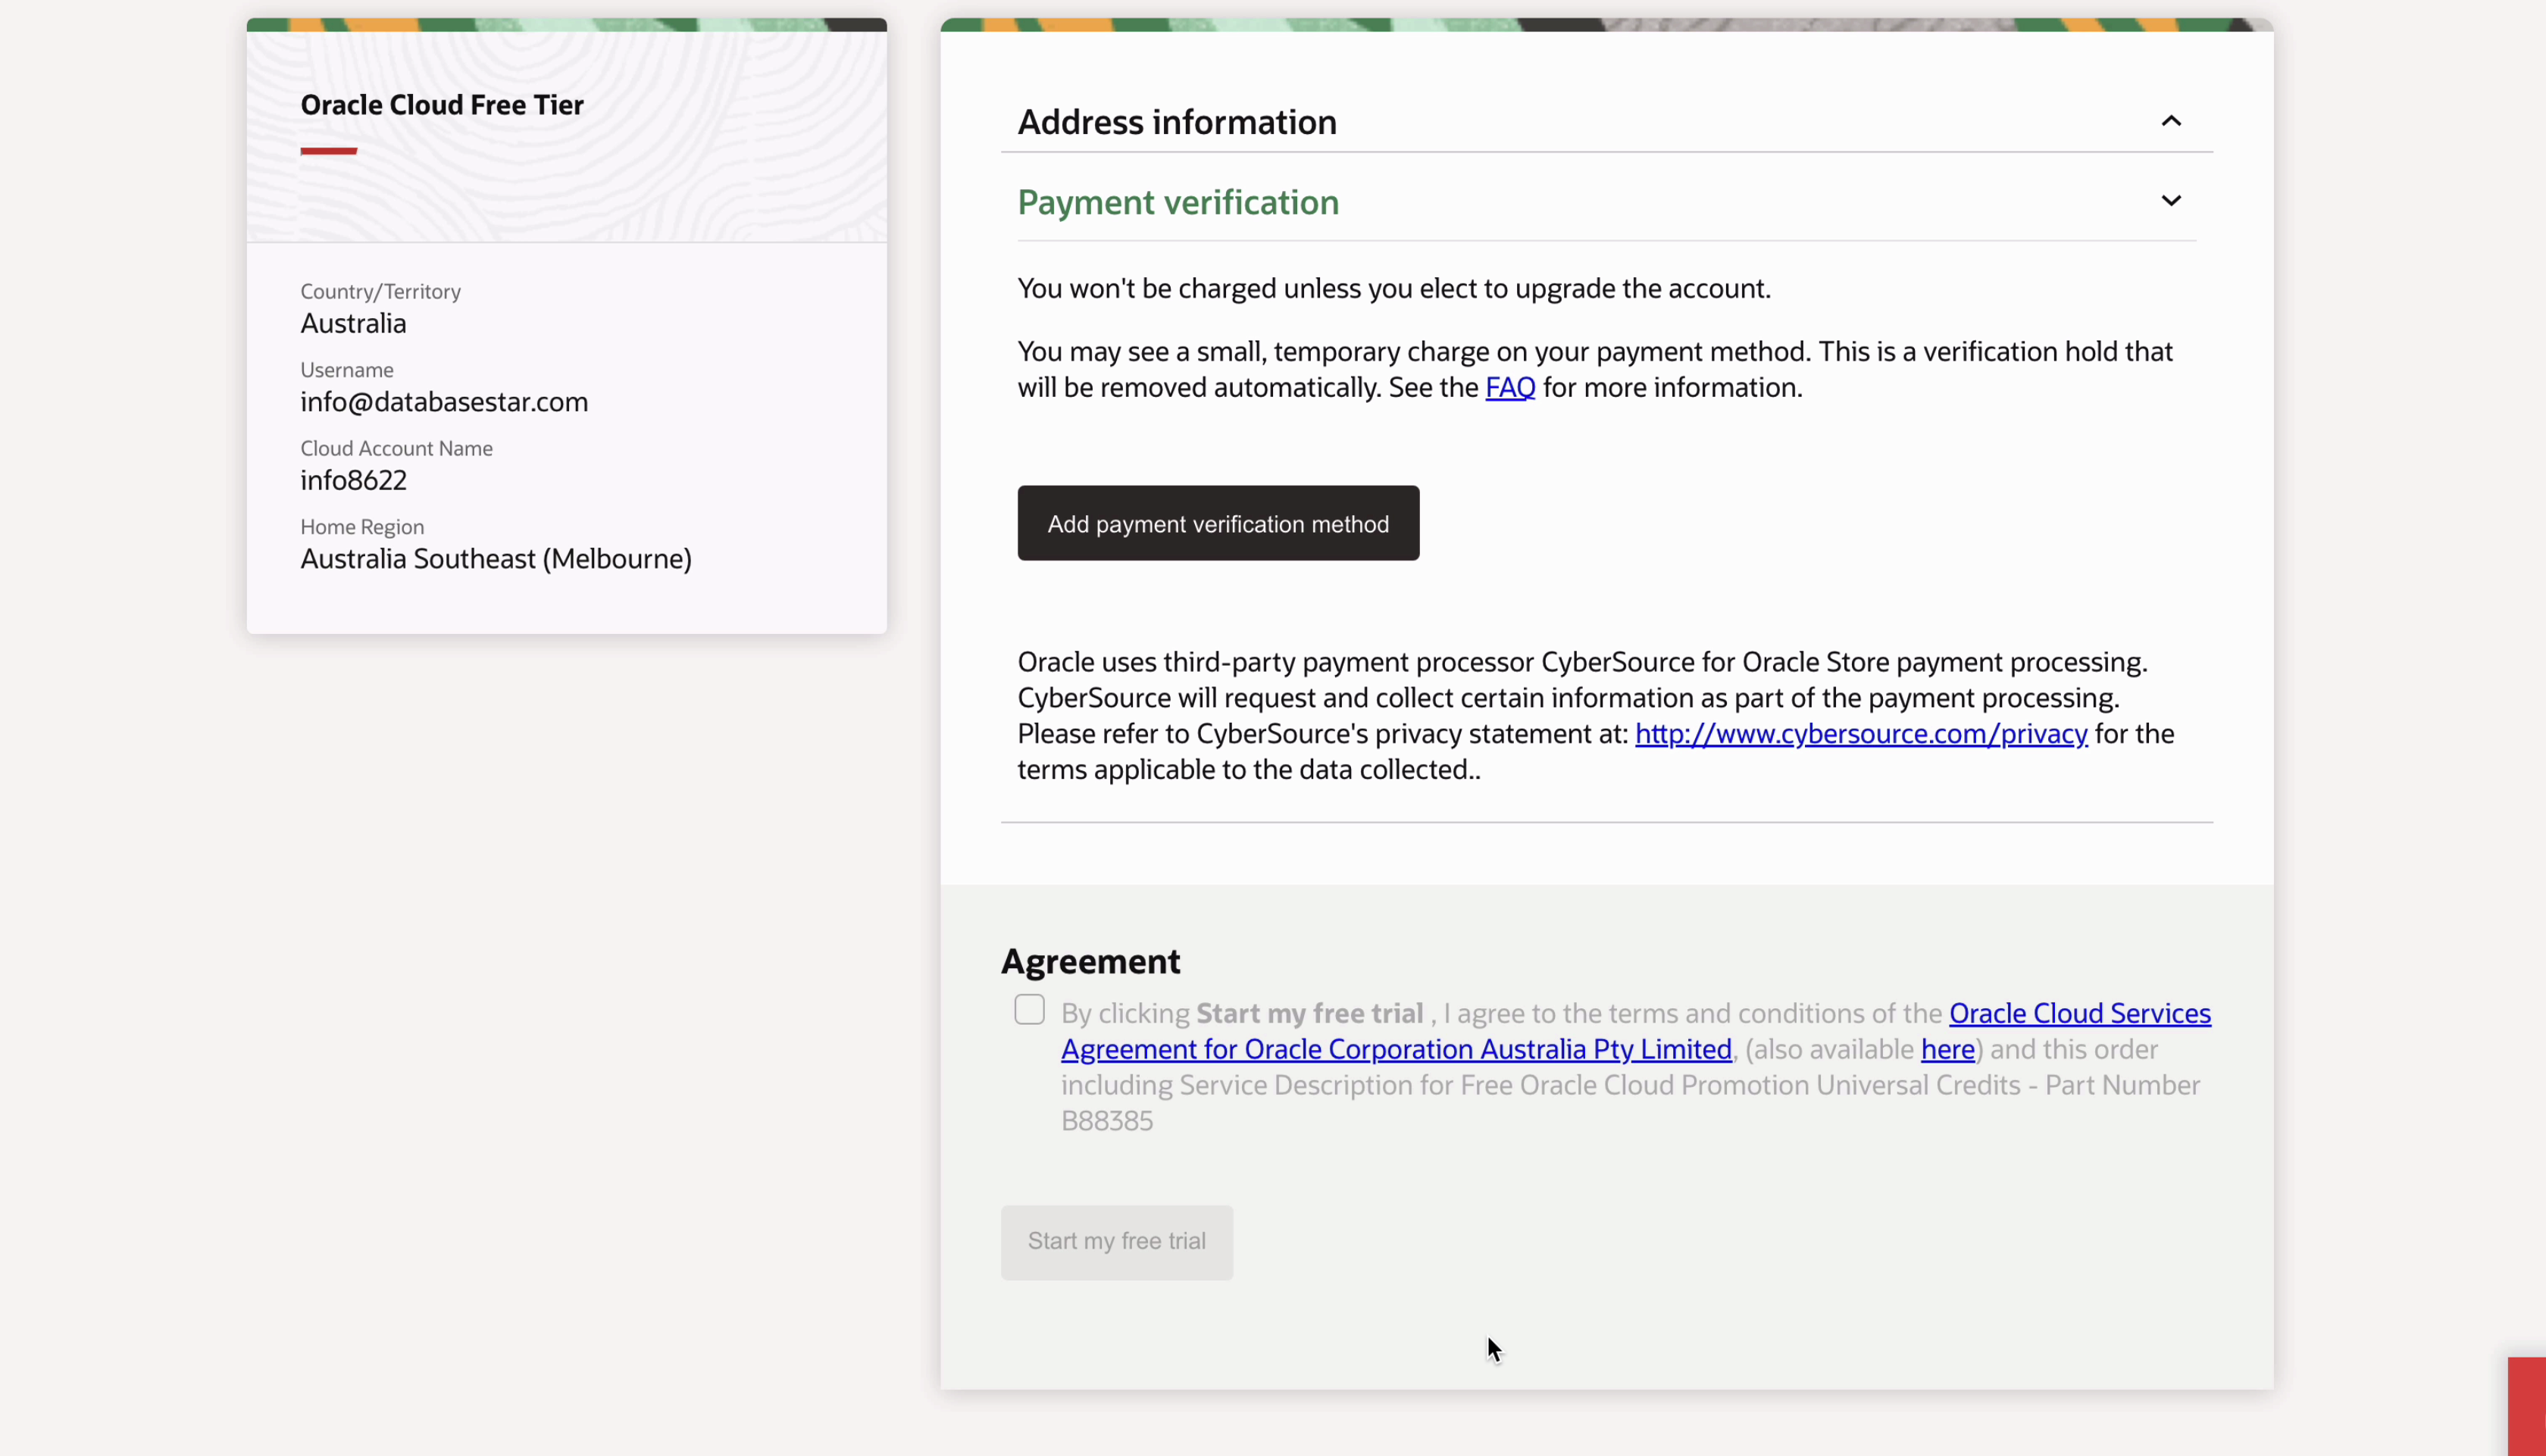This screenshot has width=2546, height=1456.
Task: Click the Address information section heading
Action: tap(1176, 122)
